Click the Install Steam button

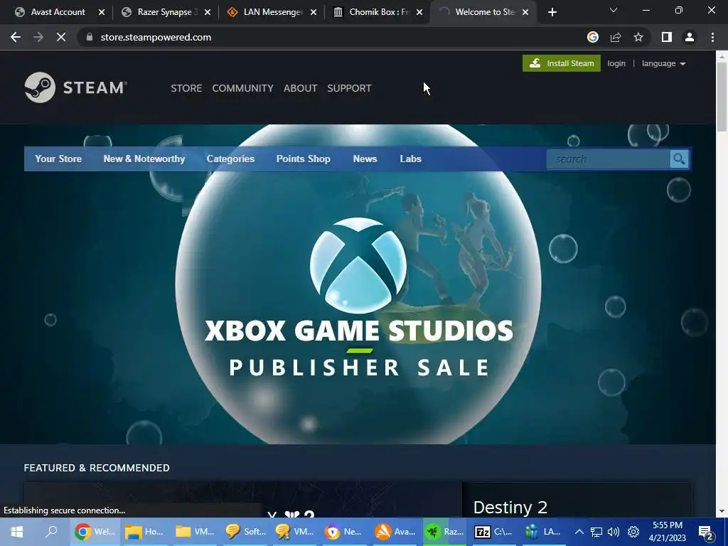click(562, 63)
